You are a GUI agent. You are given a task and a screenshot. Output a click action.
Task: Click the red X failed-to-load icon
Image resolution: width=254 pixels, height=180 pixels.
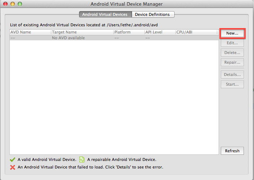click(x=13, y=167)
